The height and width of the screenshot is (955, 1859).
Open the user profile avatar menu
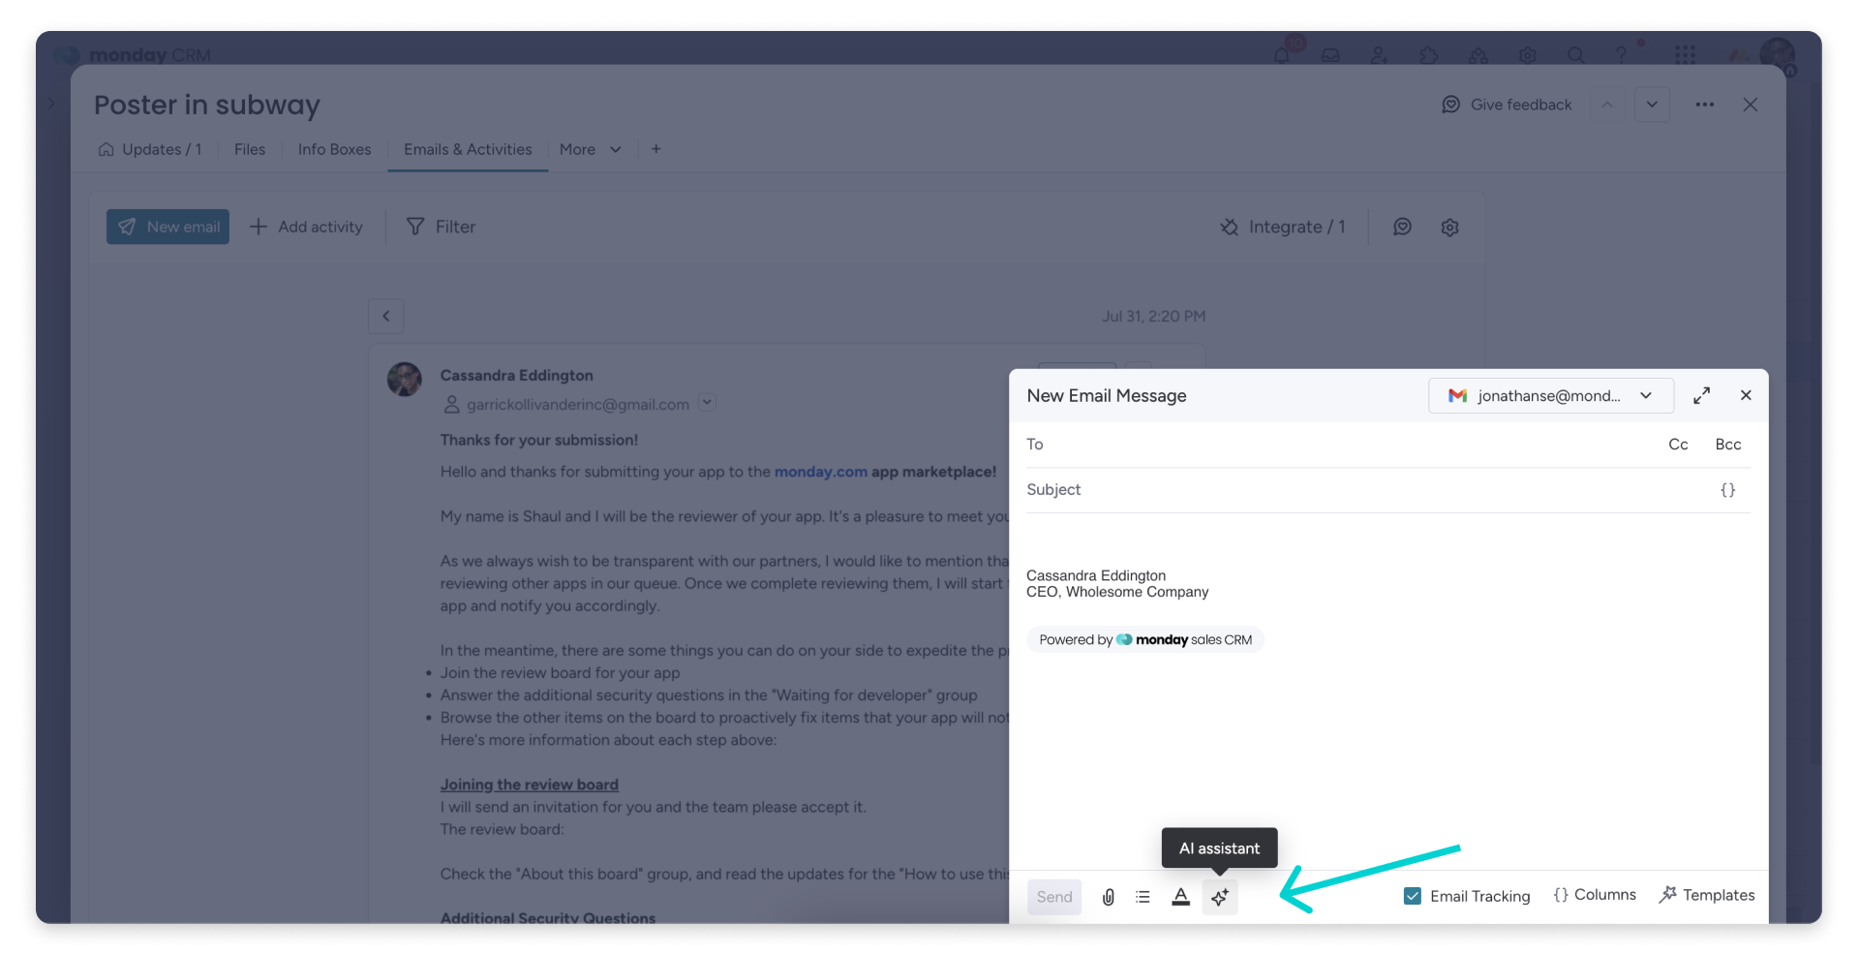click(x=1778, y=54)
